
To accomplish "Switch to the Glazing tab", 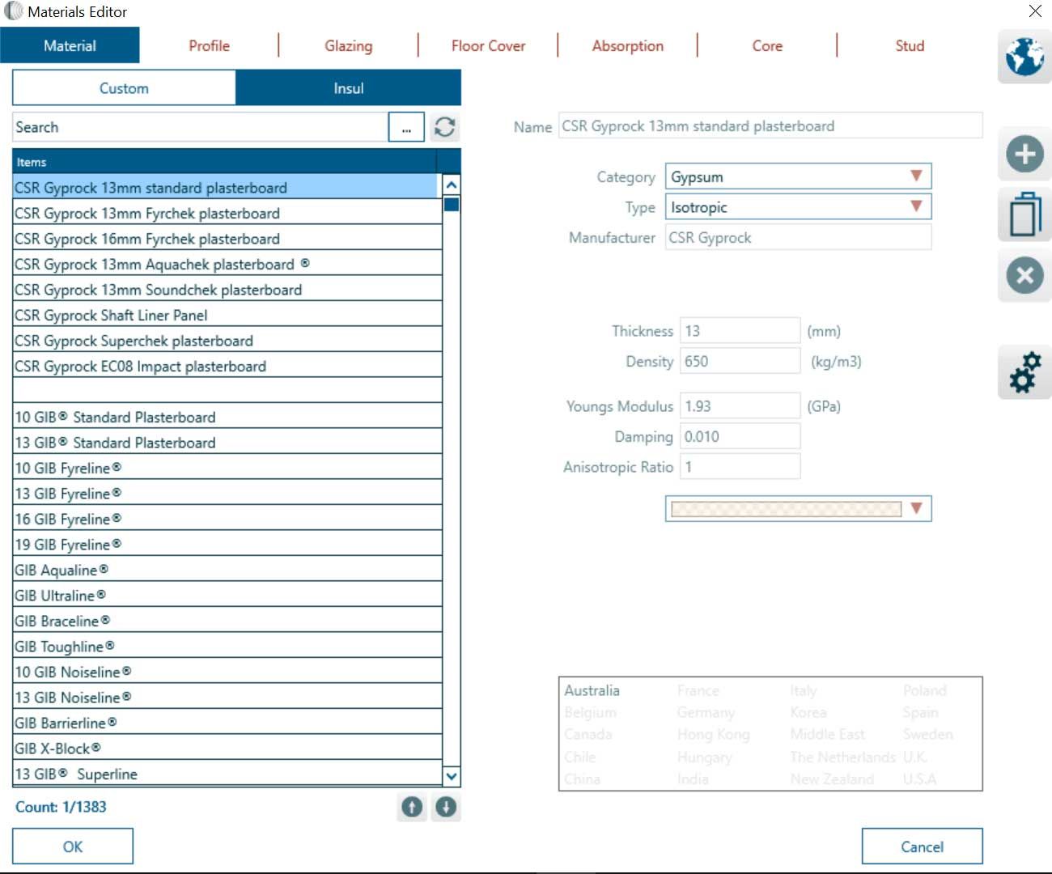I will click(349, 46).
